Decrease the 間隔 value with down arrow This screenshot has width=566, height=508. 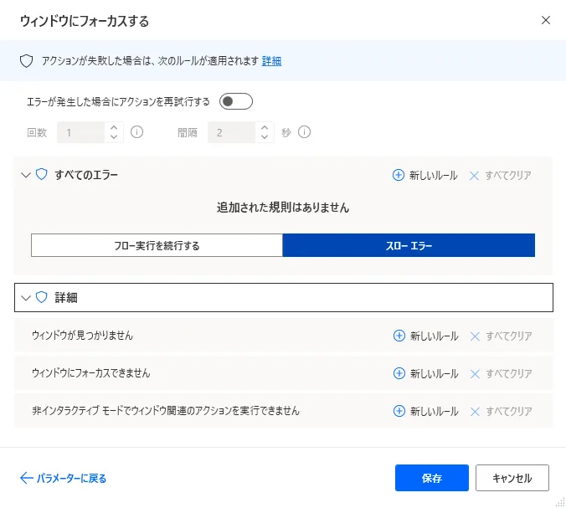coord(265,137)
